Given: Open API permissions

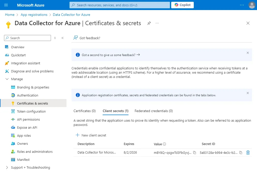Looking at the screenshot, I should point(28,119).
